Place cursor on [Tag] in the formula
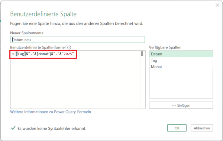223x141 pixels. pyautogui.click(x=21, y=54)
